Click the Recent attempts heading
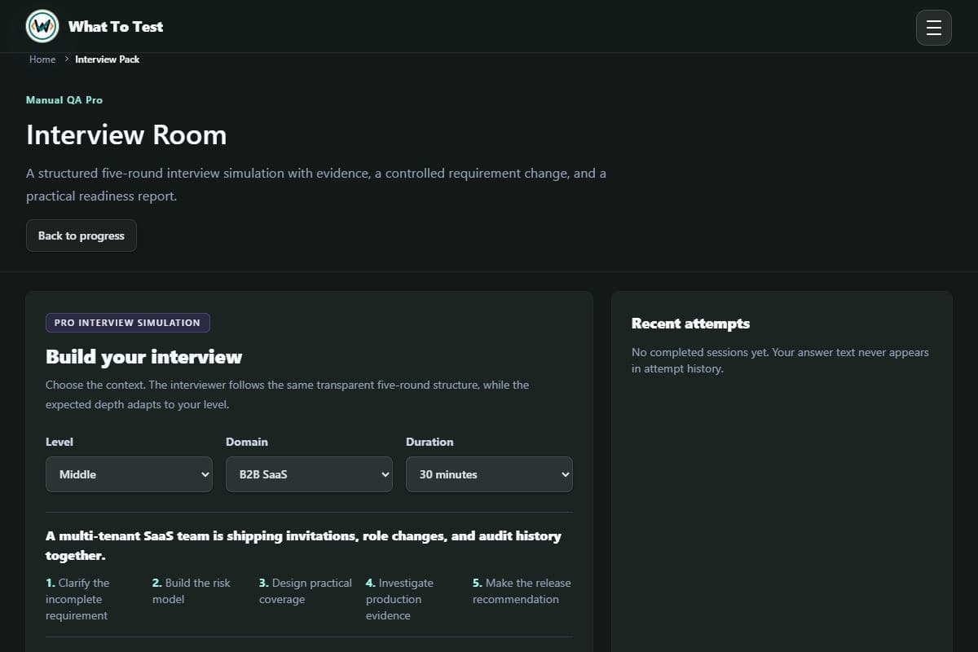The height and width of the screenshot is (652, 978). tap(691, 324)
